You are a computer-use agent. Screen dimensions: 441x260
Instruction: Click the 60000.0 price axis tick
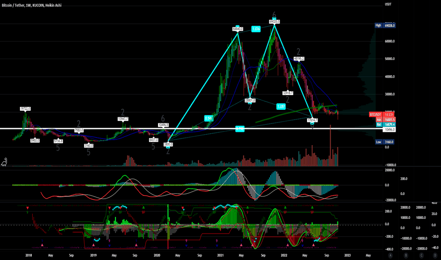(389, 41)
